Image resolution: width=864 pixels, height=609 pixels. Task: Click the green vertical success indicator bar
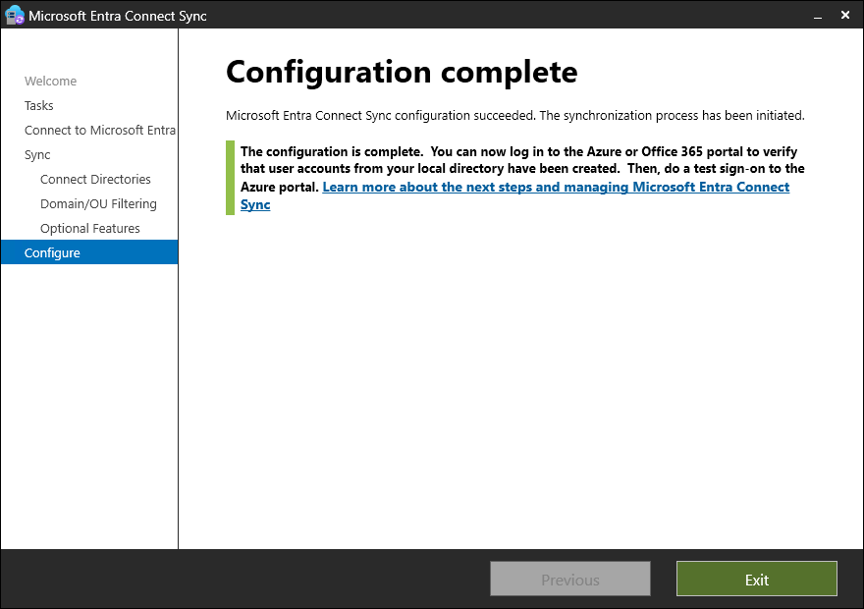(230, 178)
